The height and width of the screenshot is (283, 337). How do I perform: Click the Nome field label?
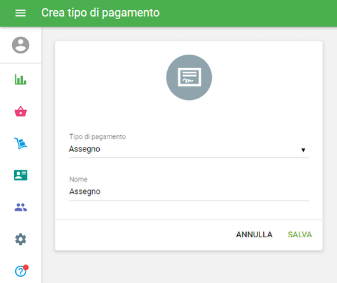point(78,179)
